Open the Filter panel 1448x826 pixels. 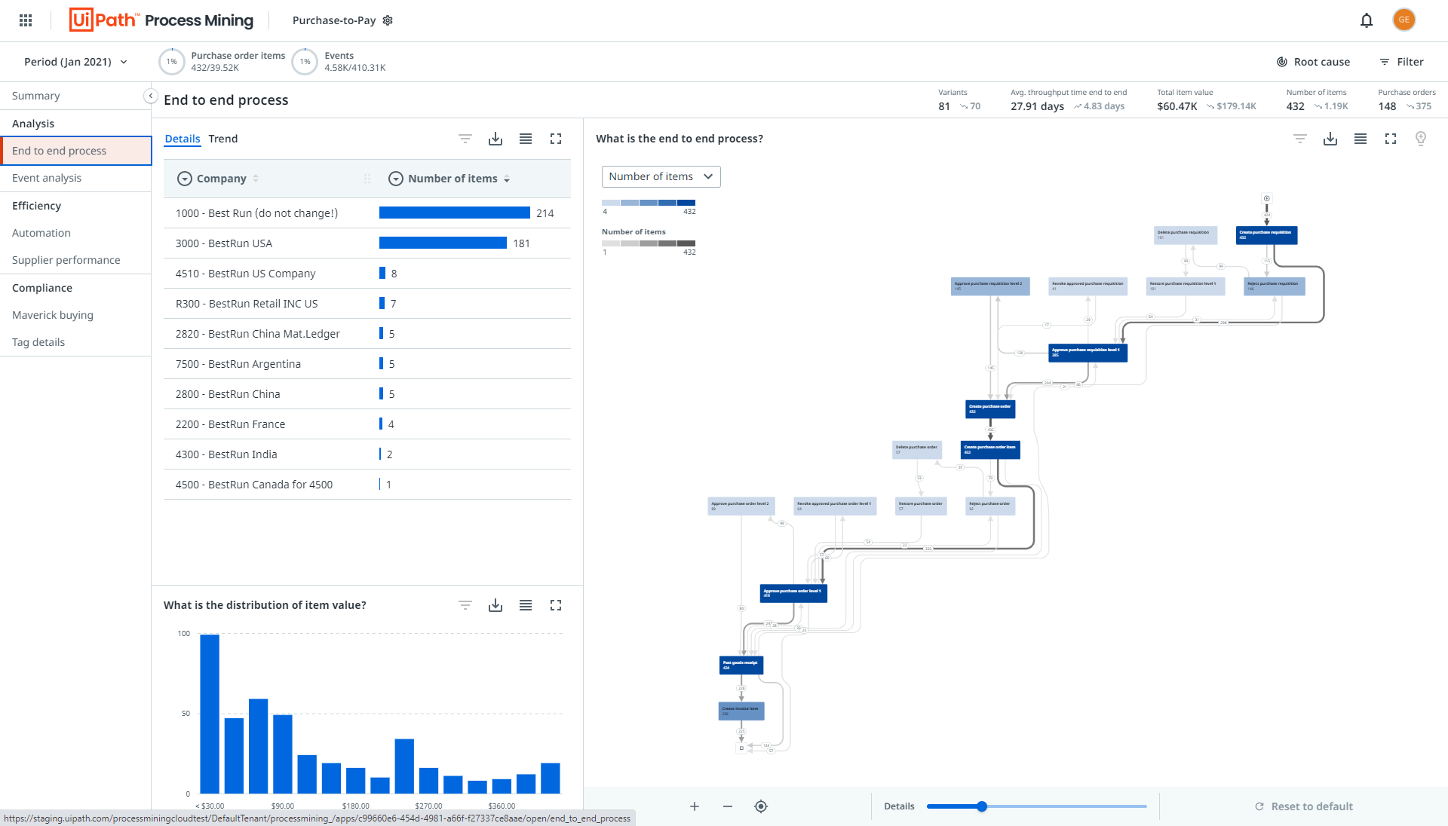[x=1401, y=62]
